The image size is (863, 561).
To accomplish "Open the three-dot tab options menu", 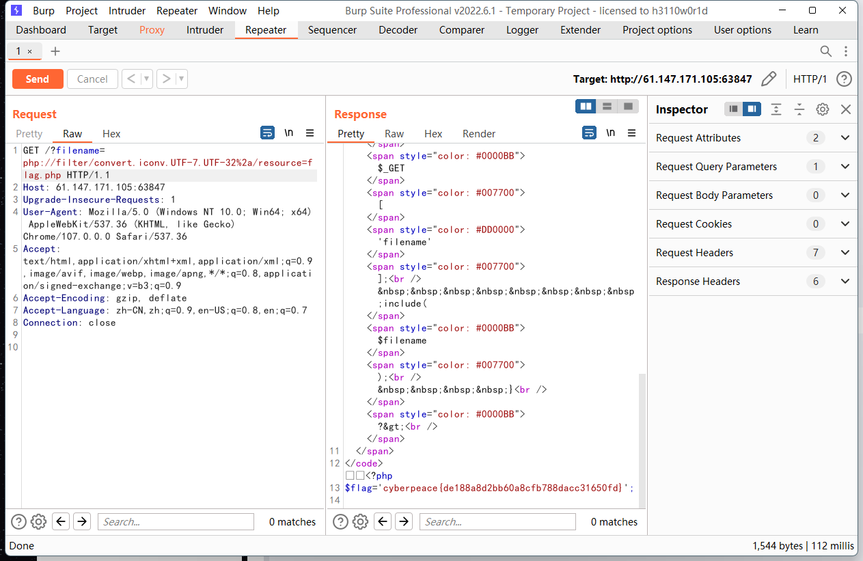I will (x=846, y=51).
